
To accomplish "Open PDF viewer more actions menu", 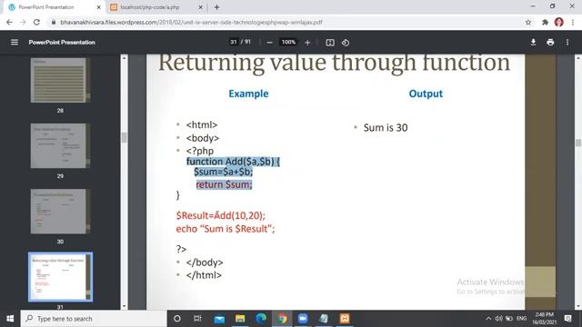I will [567, 43].
